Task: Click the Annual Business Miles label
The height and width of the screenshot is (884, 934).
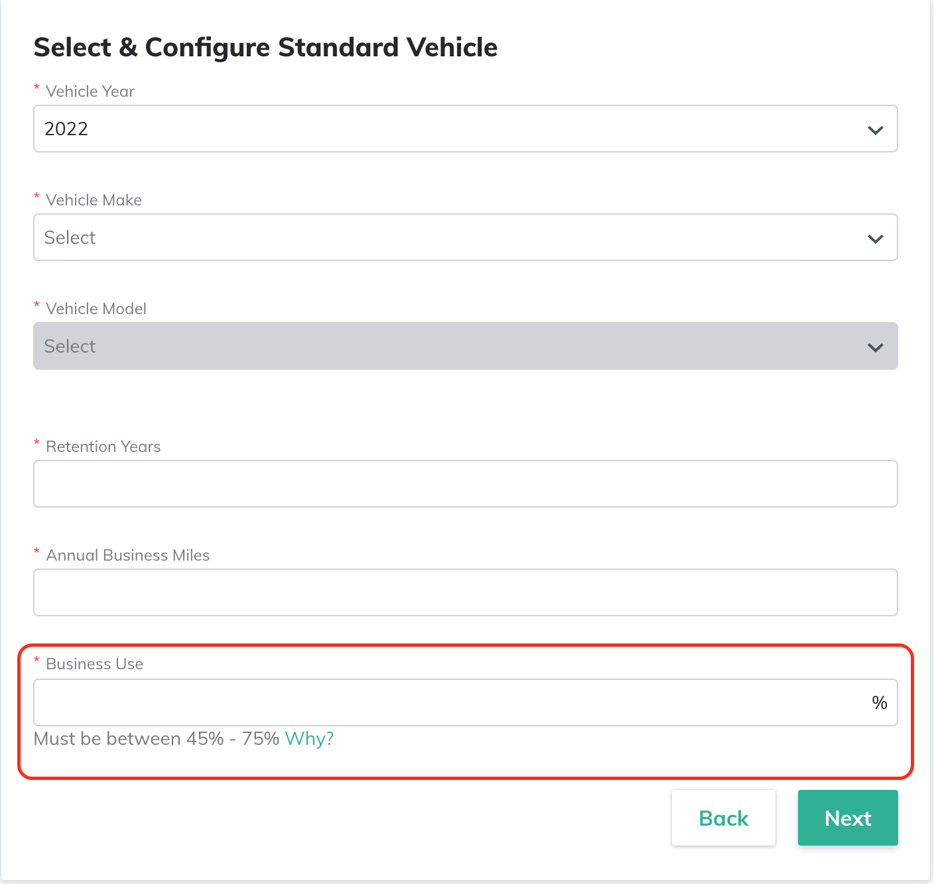Action: [x=127, y=555]
